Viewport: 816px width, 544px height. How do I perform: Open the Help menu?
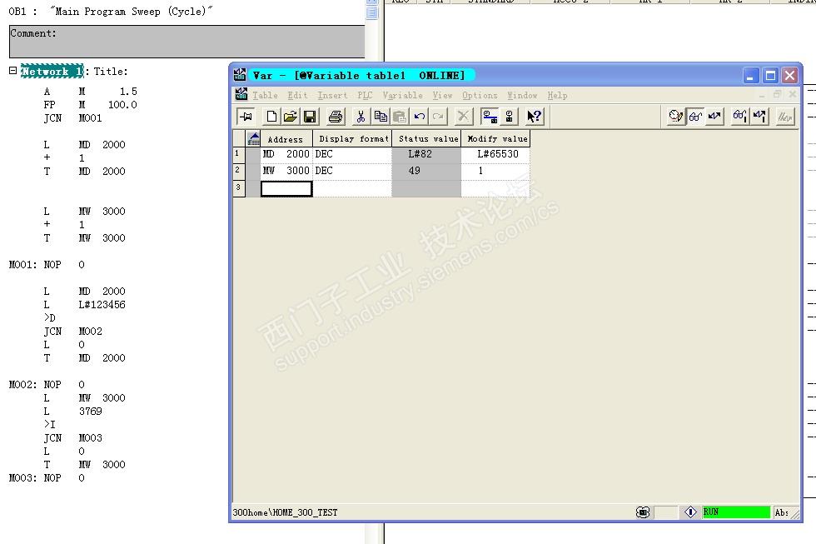click(x=557, y=95)
